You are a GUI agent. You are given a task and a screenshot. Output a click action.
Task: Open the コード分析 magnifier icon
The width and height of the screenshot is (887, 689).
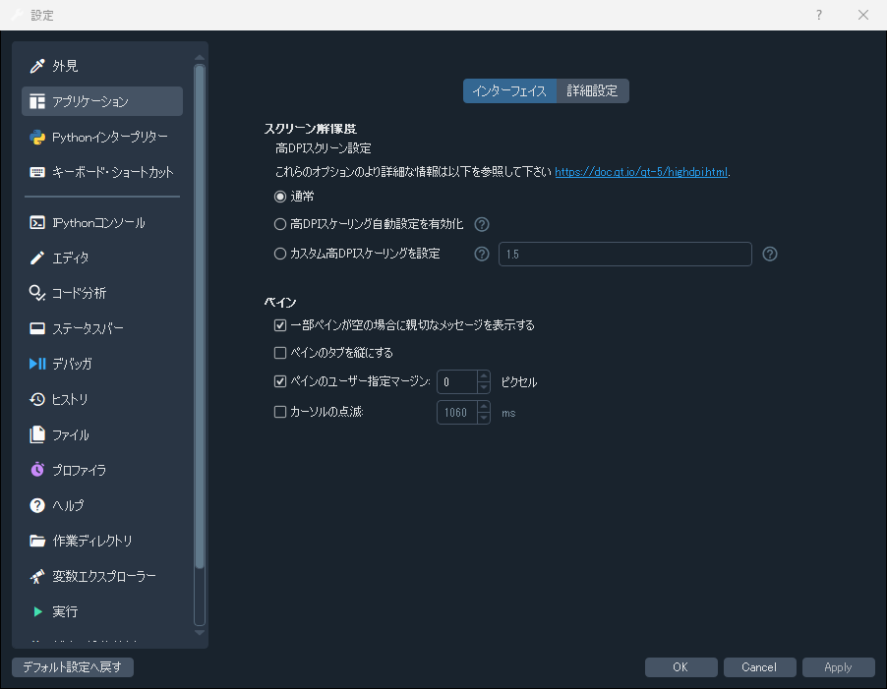point(37,293)
